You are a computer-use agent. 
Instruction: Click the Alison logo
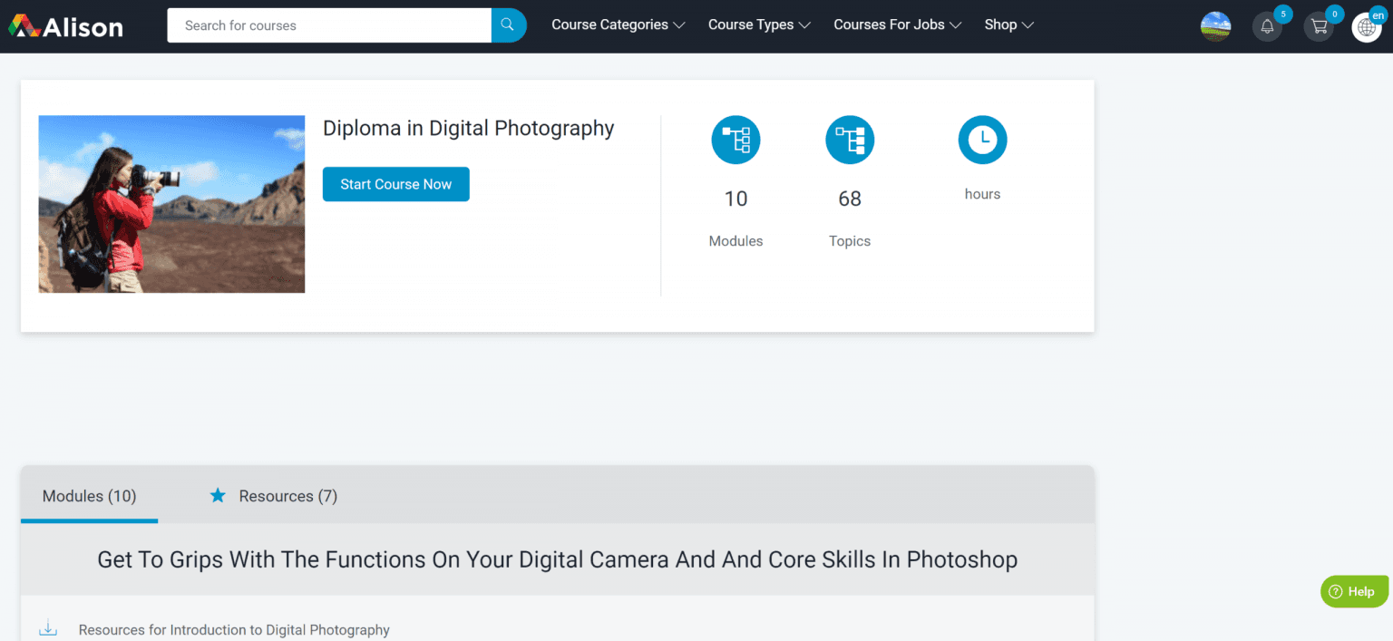click(x=65, y=26)
